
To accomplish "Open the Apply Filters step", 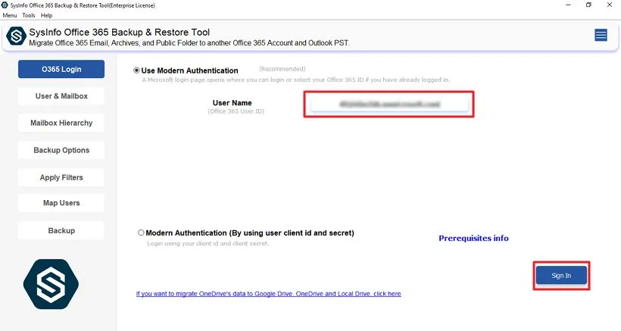I will coord(61,177).
